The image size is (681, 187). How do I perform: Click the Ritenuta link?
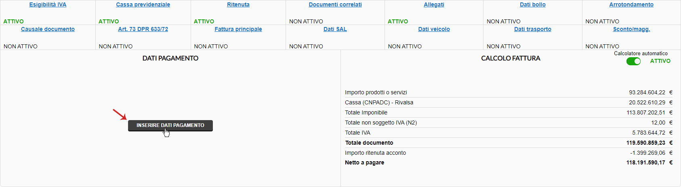[x=238, y=5]
